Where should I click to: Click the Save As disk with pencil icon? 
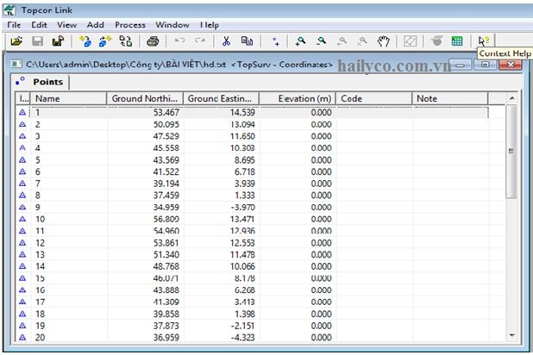click(58, 41)
